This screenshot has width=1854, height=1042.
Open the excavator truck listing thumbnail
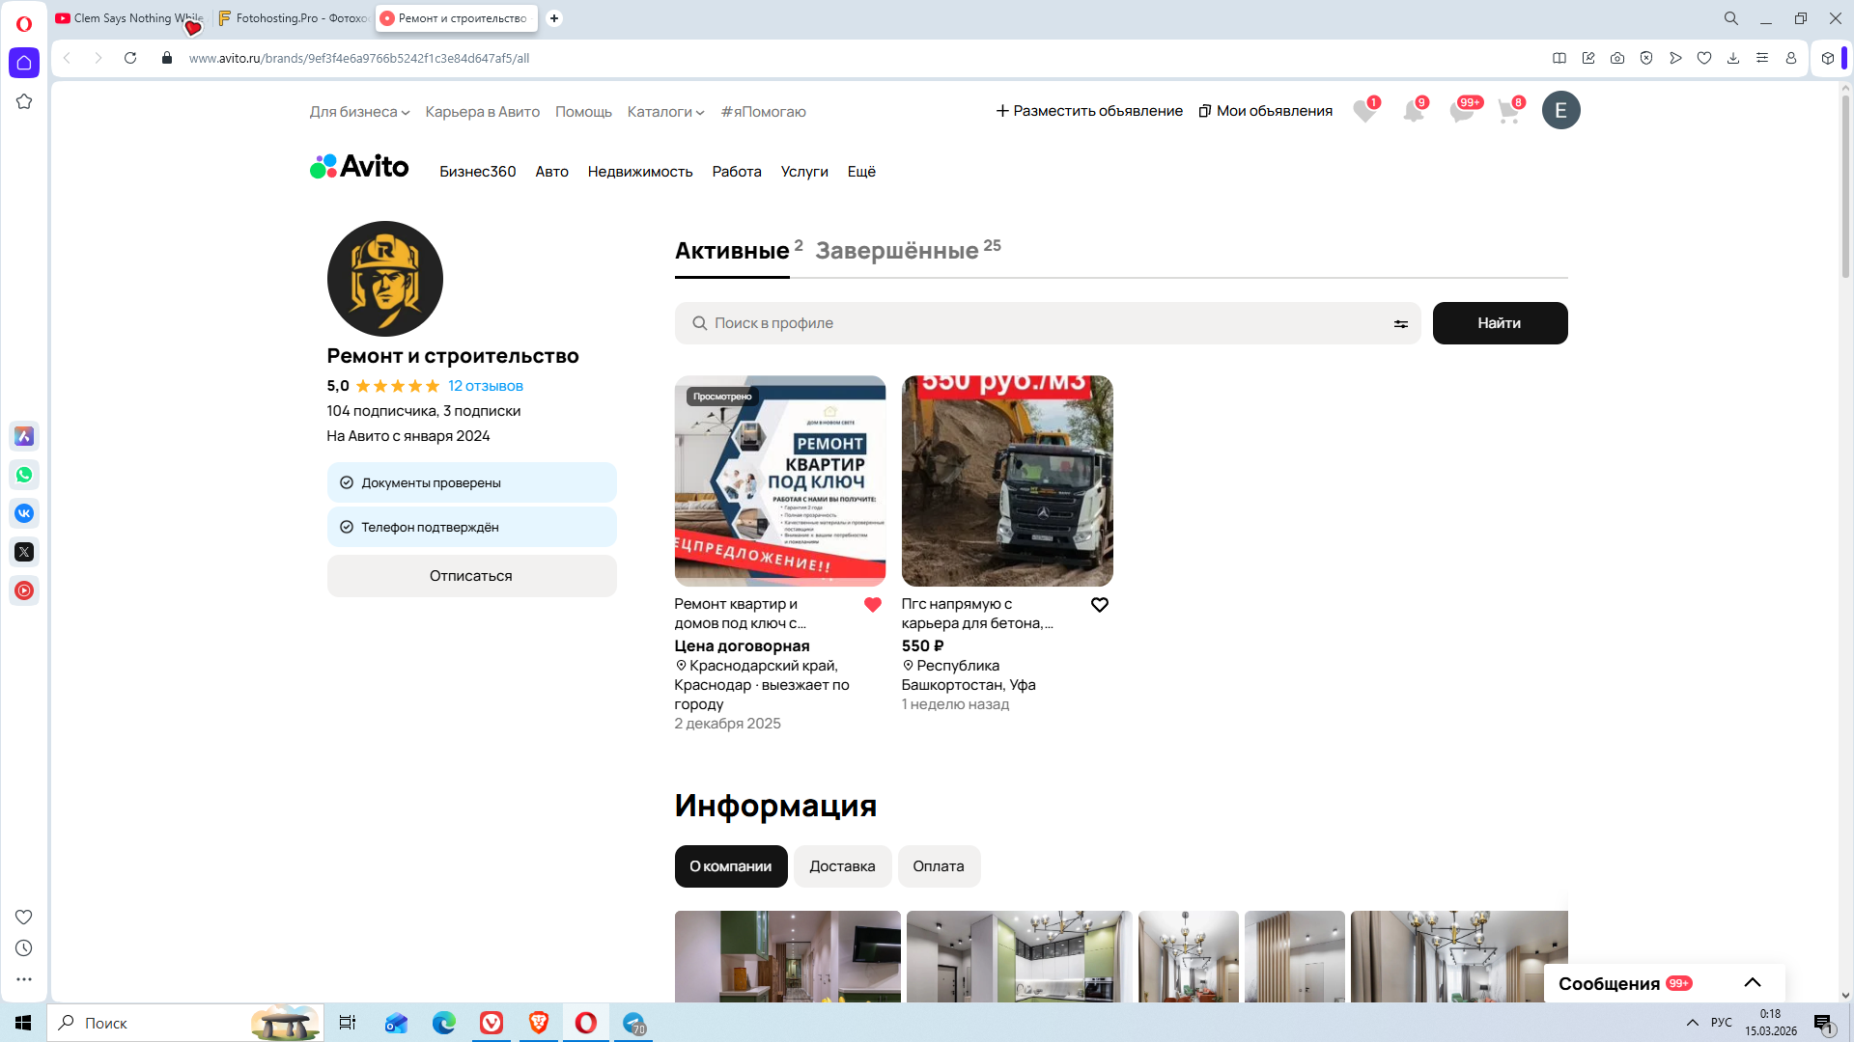(x=1007, y=481)
